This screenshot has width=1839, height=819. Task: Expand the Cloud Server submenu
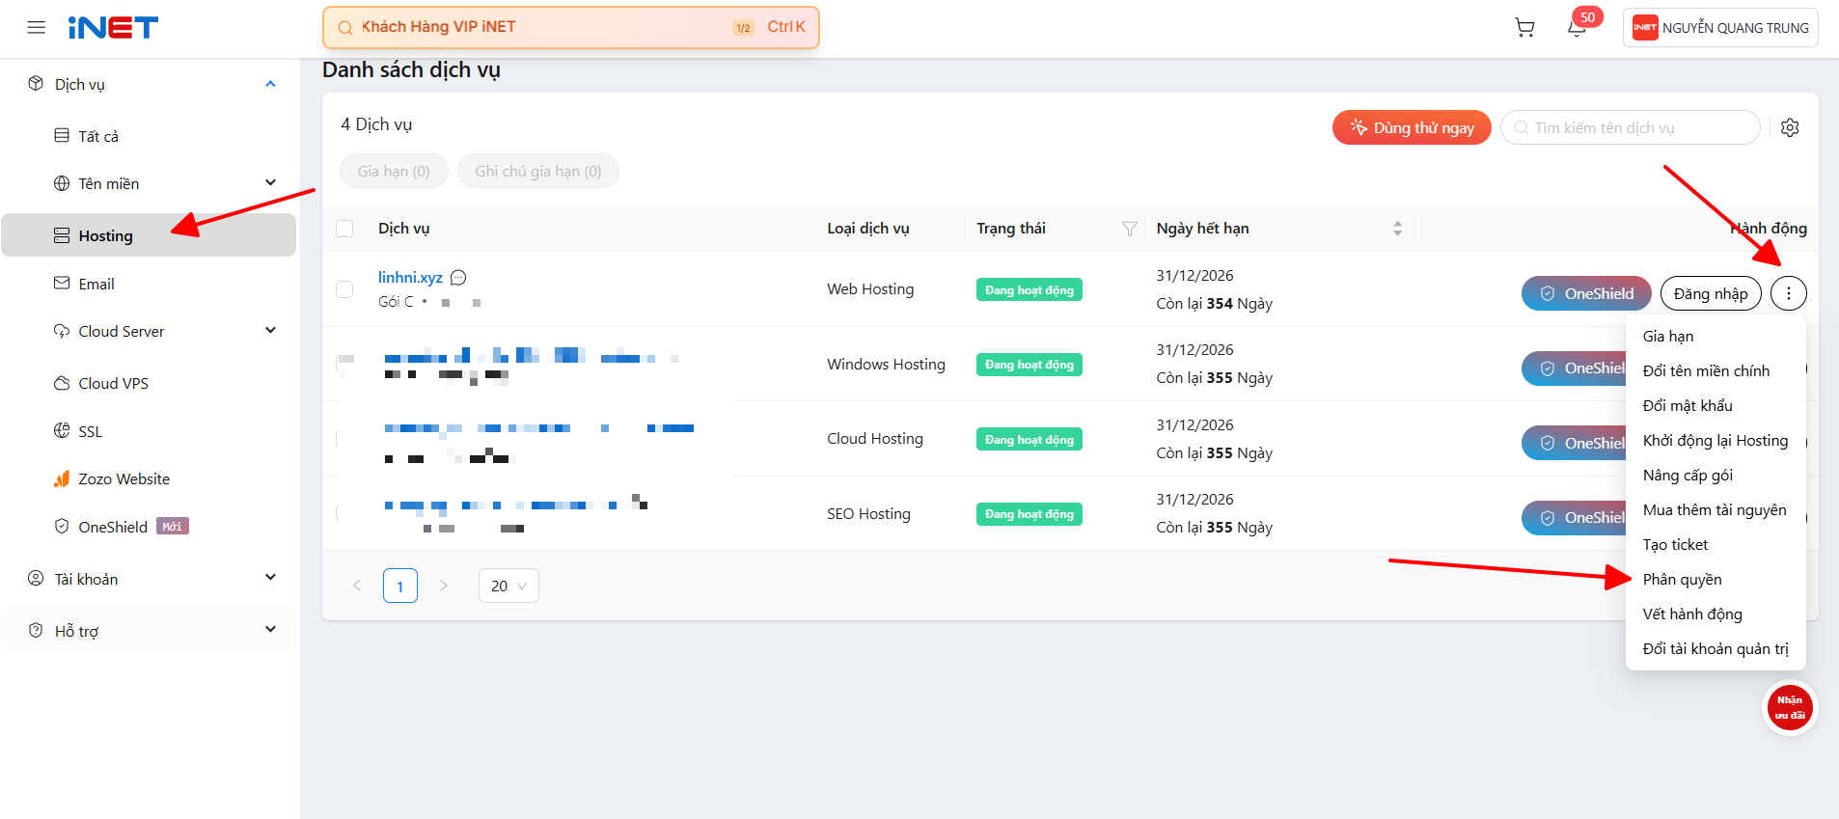pyautogui.click(x=271, y=331)
